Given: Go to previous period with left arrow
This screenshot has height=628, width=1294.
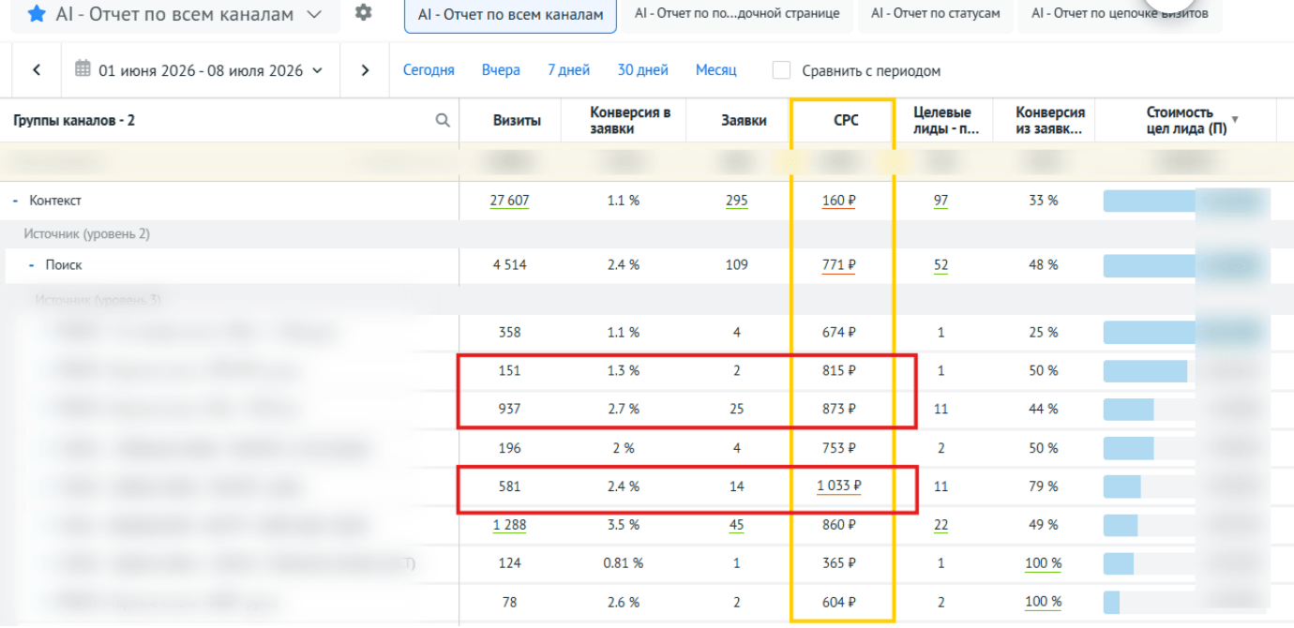Looking at the screenshot, I should 37,70.
